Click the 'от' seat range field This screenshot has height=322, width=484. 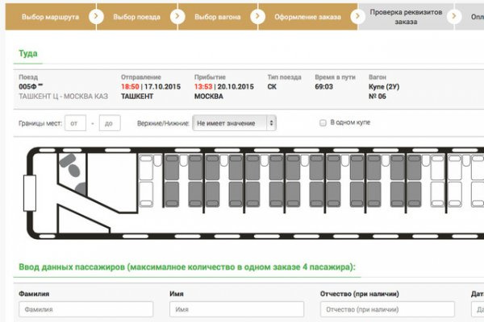(x=77, y=123)
